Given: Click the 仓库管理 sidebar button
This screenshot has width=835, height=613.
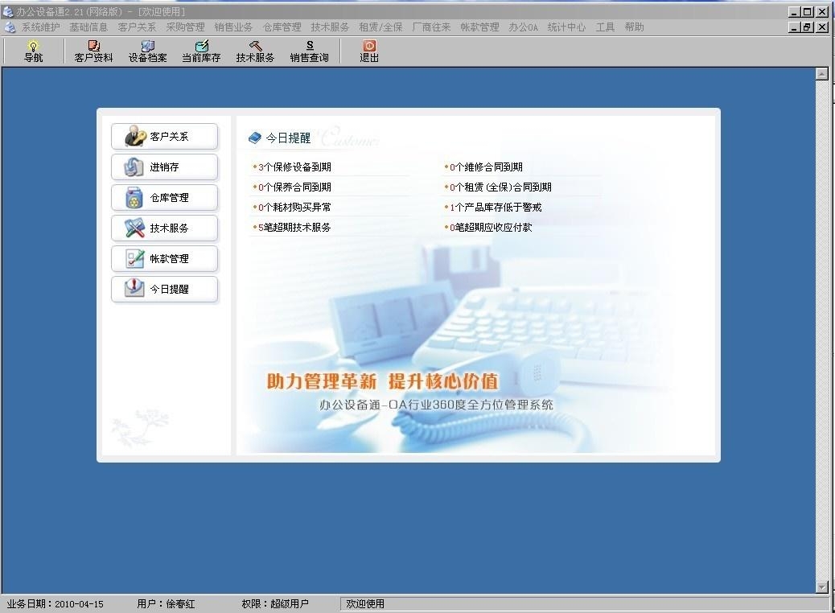Looking at the screenshot, I should tap(165, 198).
